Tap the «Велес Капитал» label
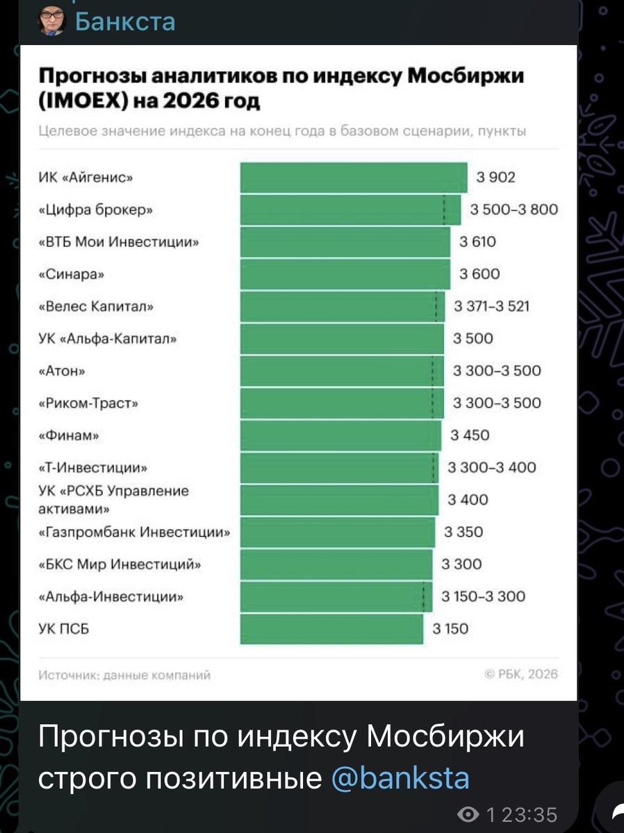The width and height of the screenshot is (624, 833). tap(96, 306)
